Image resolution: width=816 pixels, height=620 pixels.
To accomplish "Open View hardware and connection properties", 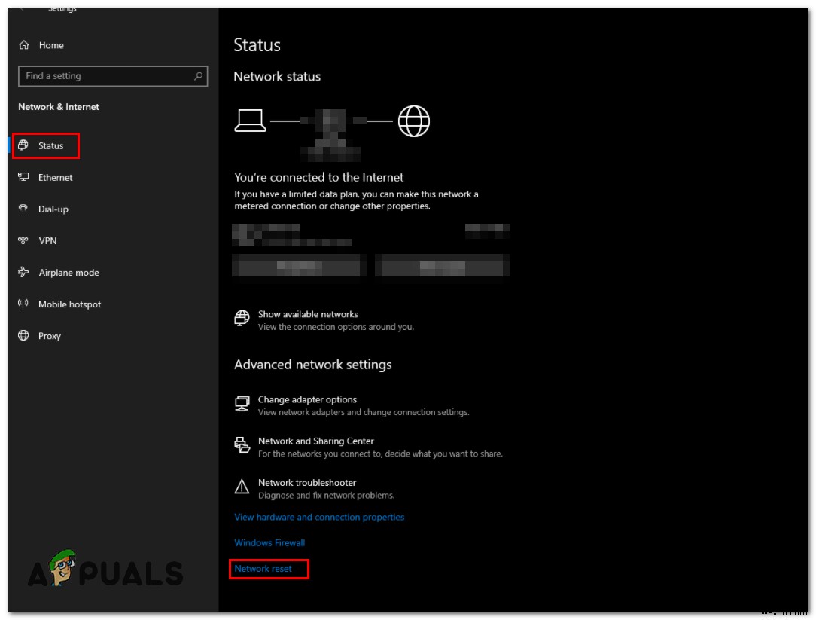I will click(319, 517).
